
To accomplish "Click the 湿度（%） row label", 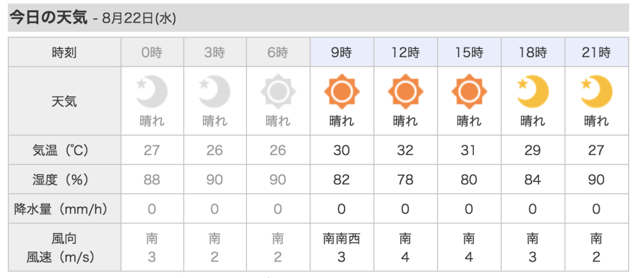I will [x=64, y=180].
